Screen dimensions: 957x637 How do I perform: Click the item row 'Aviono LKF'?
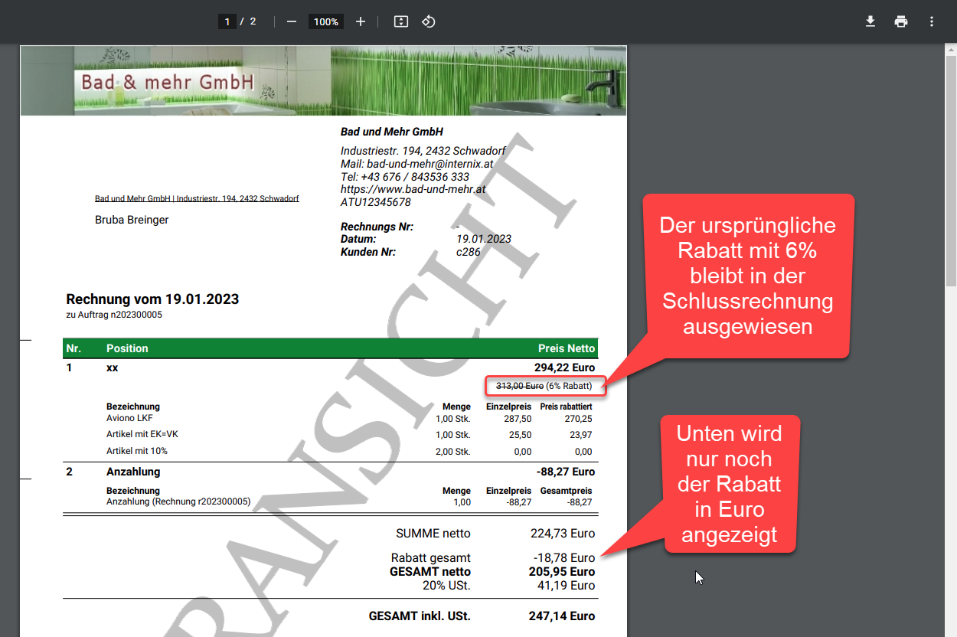(129, 419)
